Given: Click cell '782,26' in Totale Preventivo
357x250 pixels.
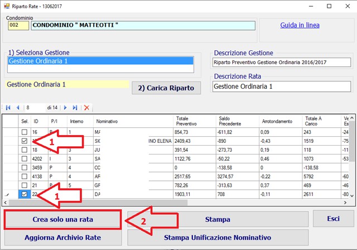Looking at the screenshot, I should coord(195,185).
